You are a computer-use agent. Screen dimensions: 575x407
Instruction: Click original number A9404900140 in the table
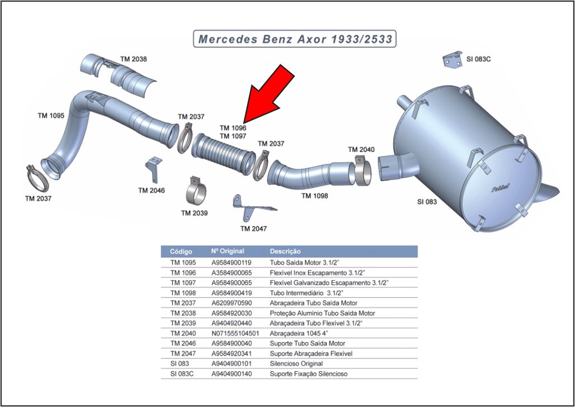232,373
